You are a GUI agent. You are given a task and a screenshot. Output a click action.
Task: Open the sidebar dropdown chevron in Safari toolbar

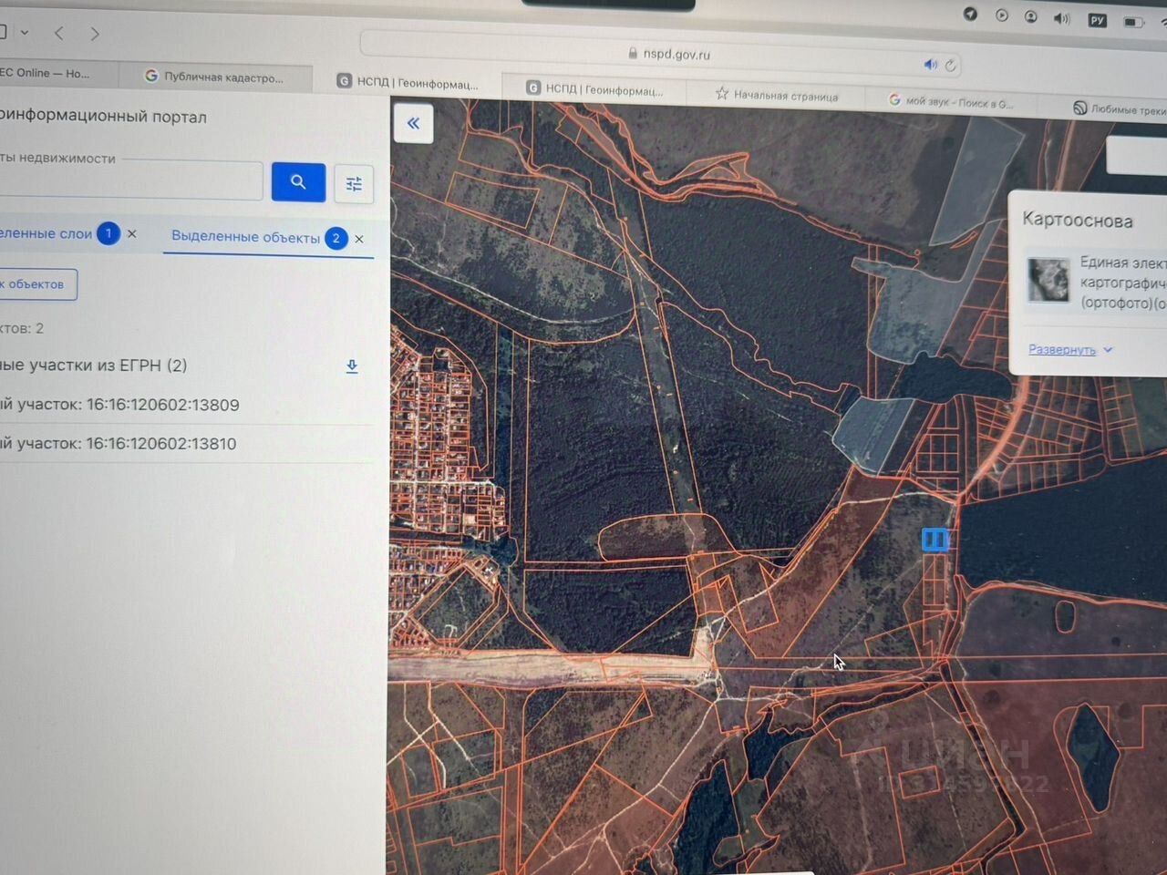(x=25, y=33)
